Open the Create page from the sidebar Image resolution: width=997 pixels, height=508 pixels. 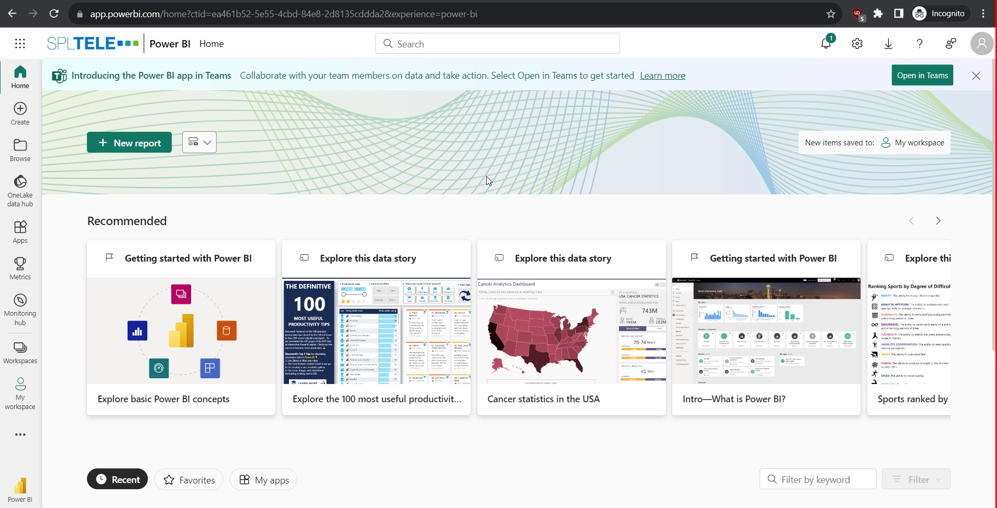click(x=20, y=114)
